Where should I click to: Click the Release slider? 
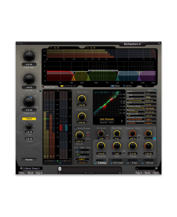(x=136, y=112)
